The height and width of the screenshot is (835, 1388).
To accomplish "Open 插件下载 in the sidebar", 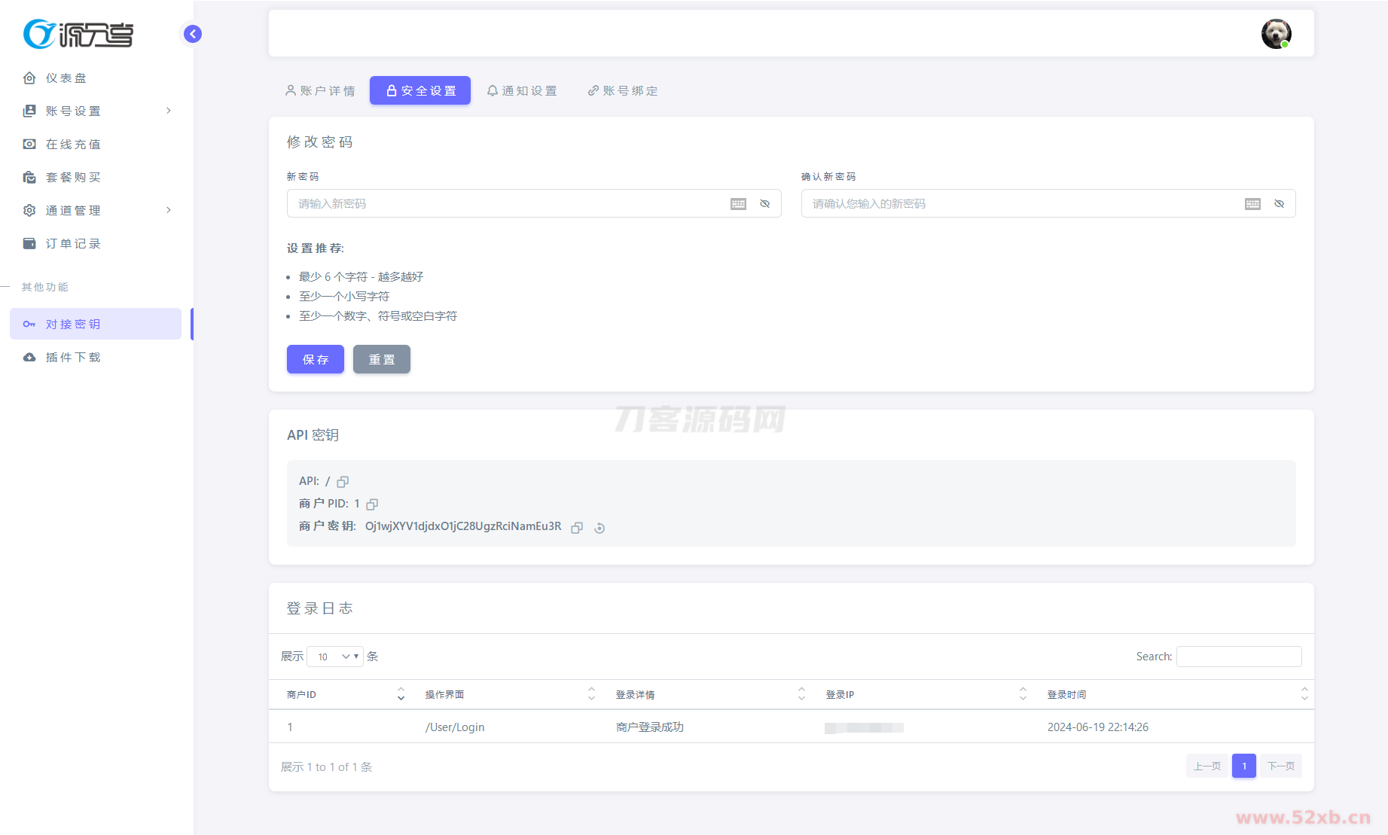I will [73, 357].
